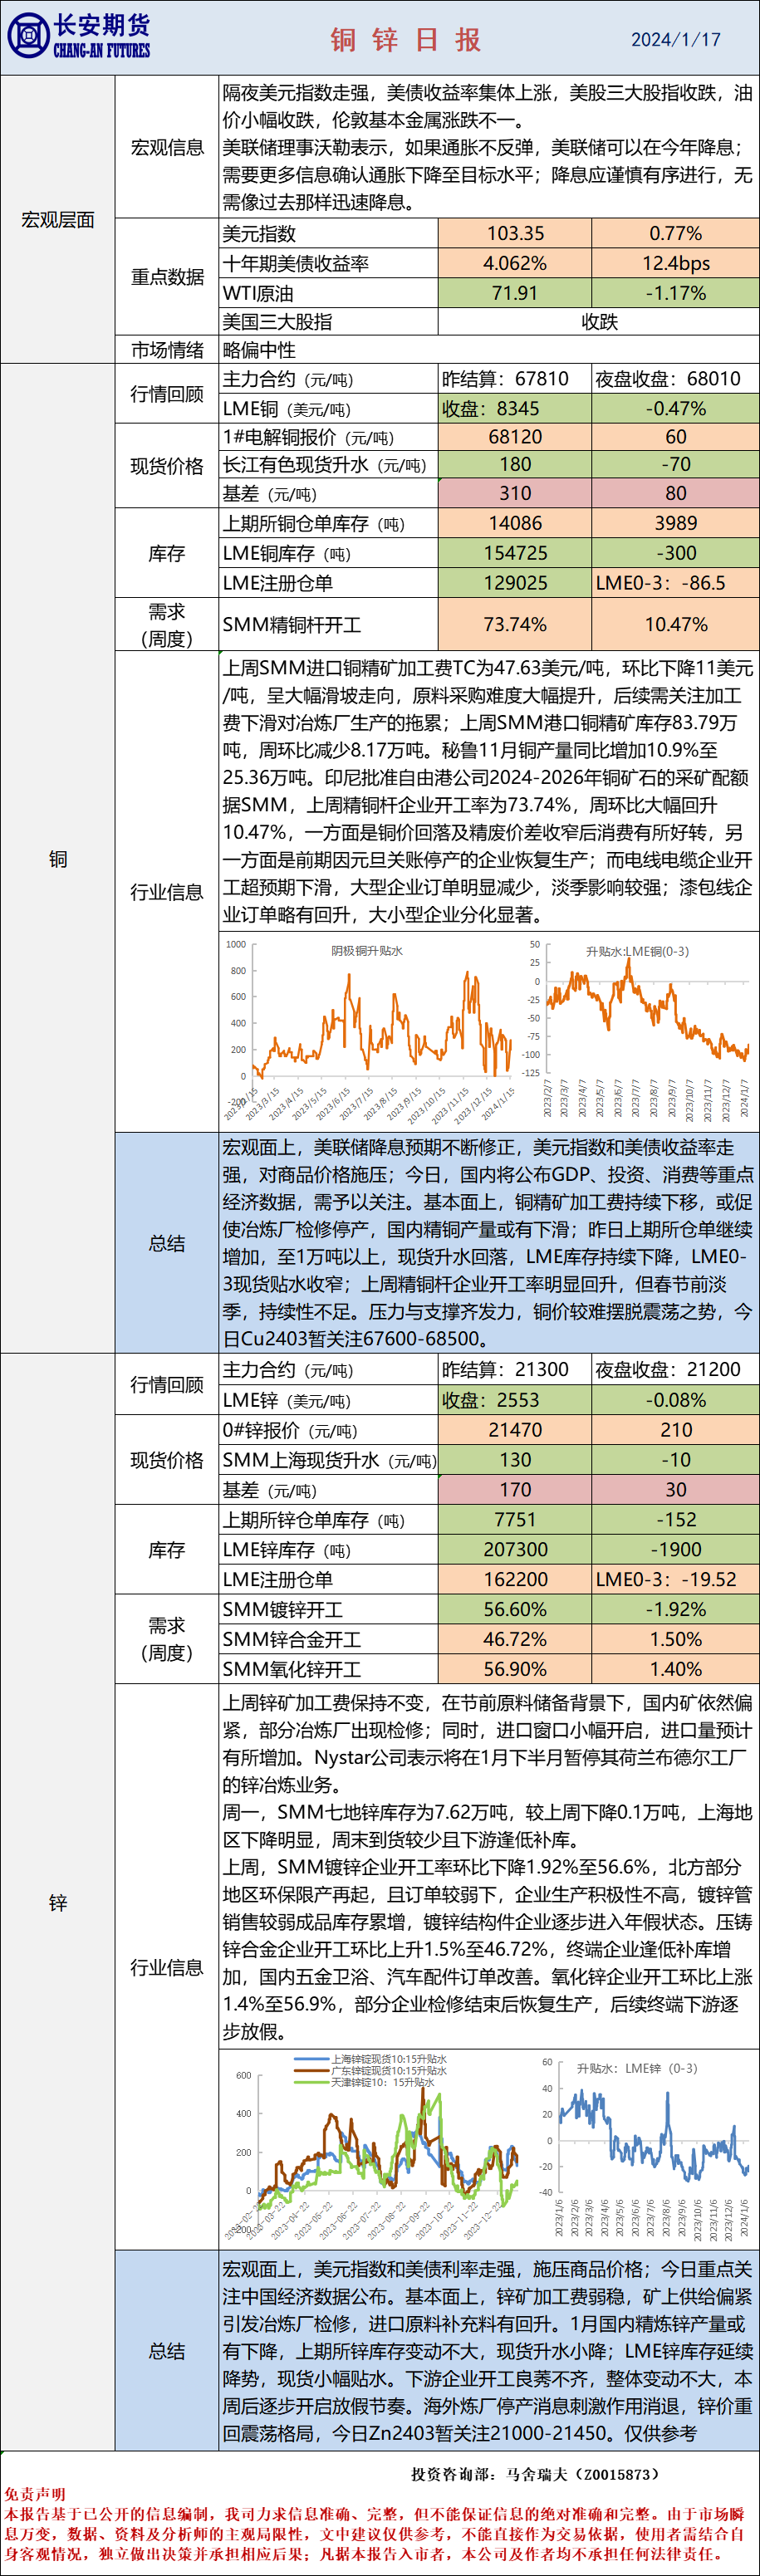Click the 3989 inventory change cell
760x2576 pixels.
676,523
